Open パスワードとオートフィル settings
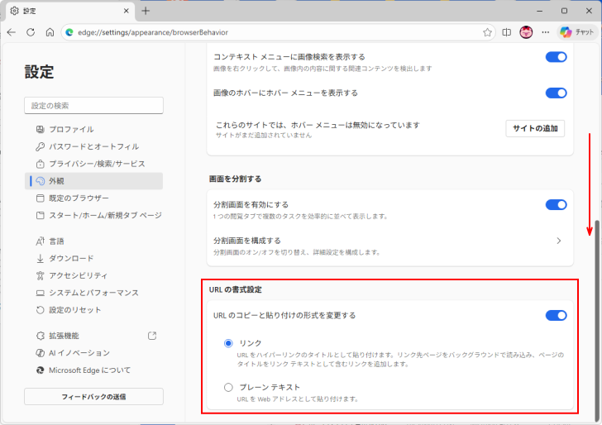The image size is (602, 425). click(x=93, y=146)
